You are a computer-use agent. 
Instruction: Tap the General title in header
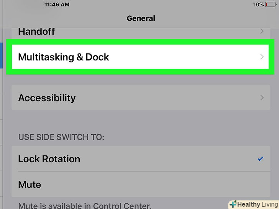tap(141, 18)
